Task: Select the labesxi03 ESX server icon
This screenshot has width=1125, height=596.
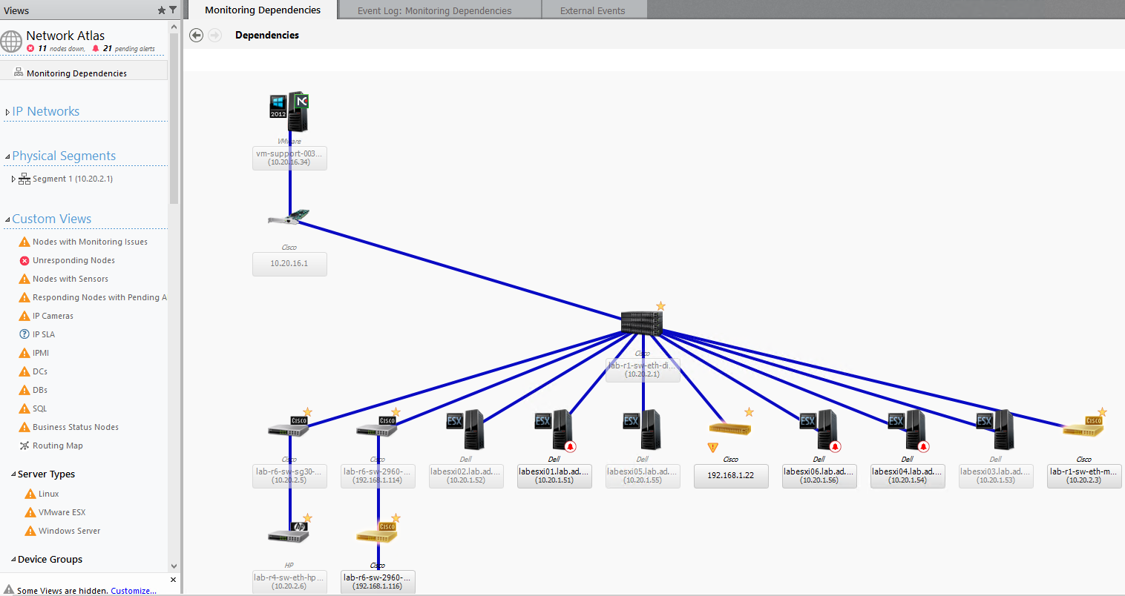Action: [995, 430]
